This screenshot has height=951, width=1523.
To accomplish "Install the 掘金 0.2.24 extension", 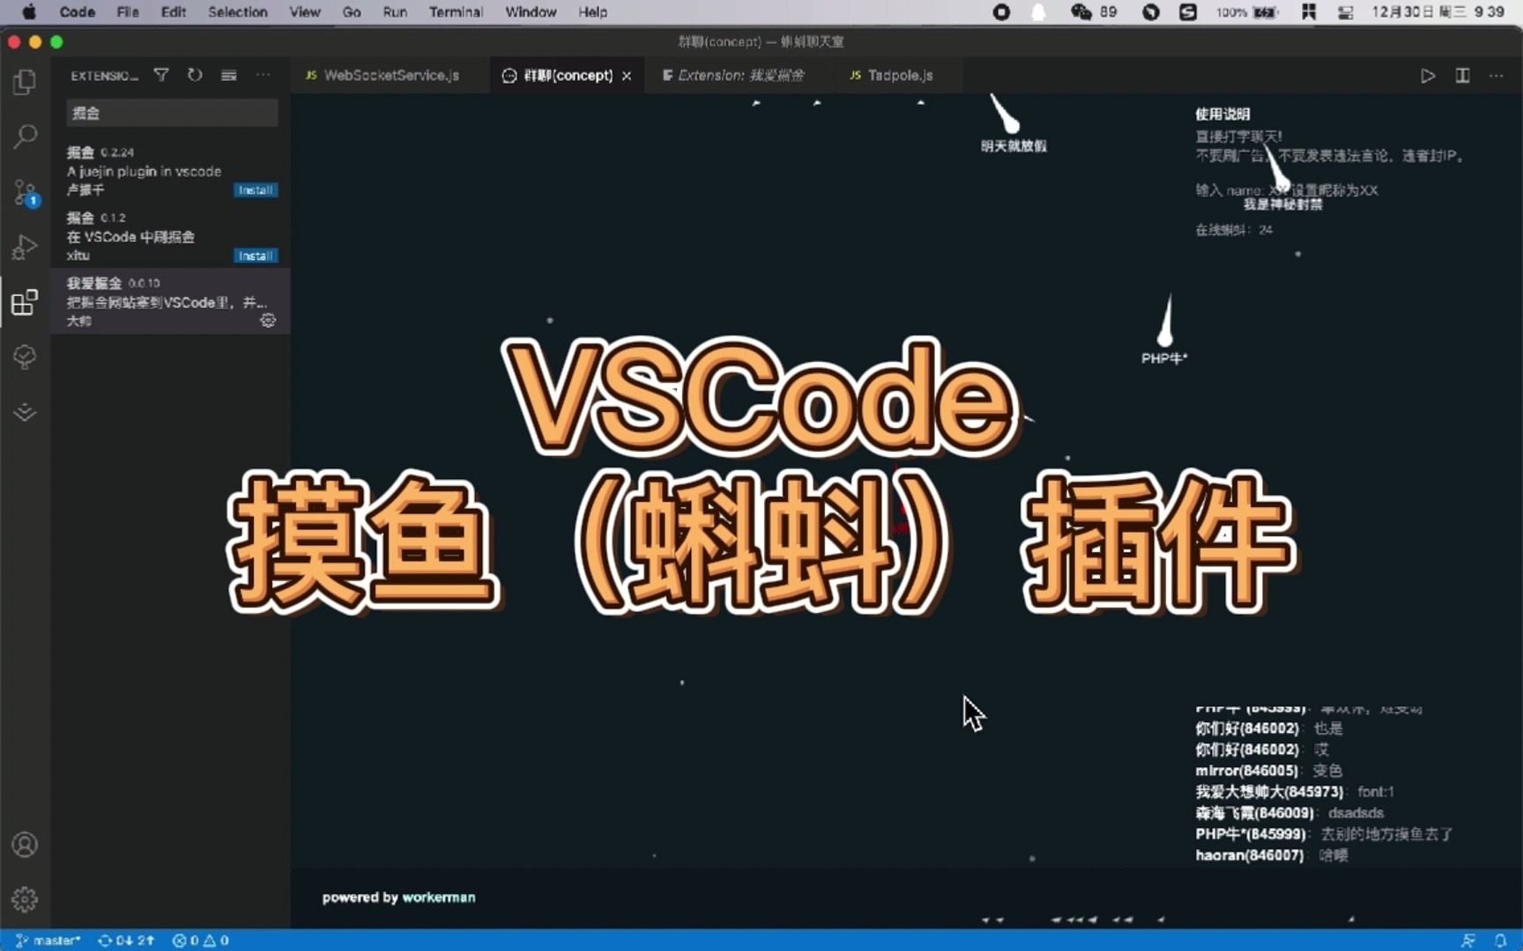I will [x=256, y=190].
